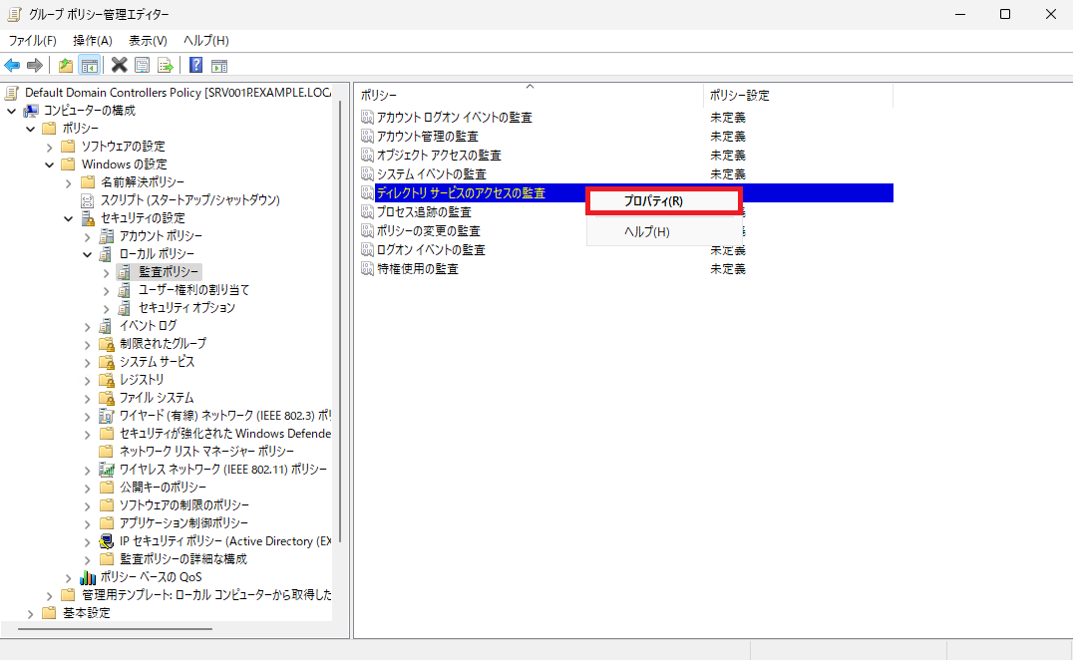The width and height of the screenshot is (1073, 660).
Task: Click the icon beside システム イベントの監査
Action: pyautogui.click(x=368, y=174)
